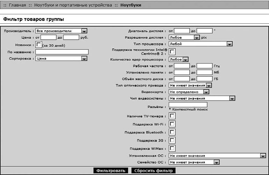Open the Тип процессора dropdown
The image size is (269, 175).
[x=201, y=44]
